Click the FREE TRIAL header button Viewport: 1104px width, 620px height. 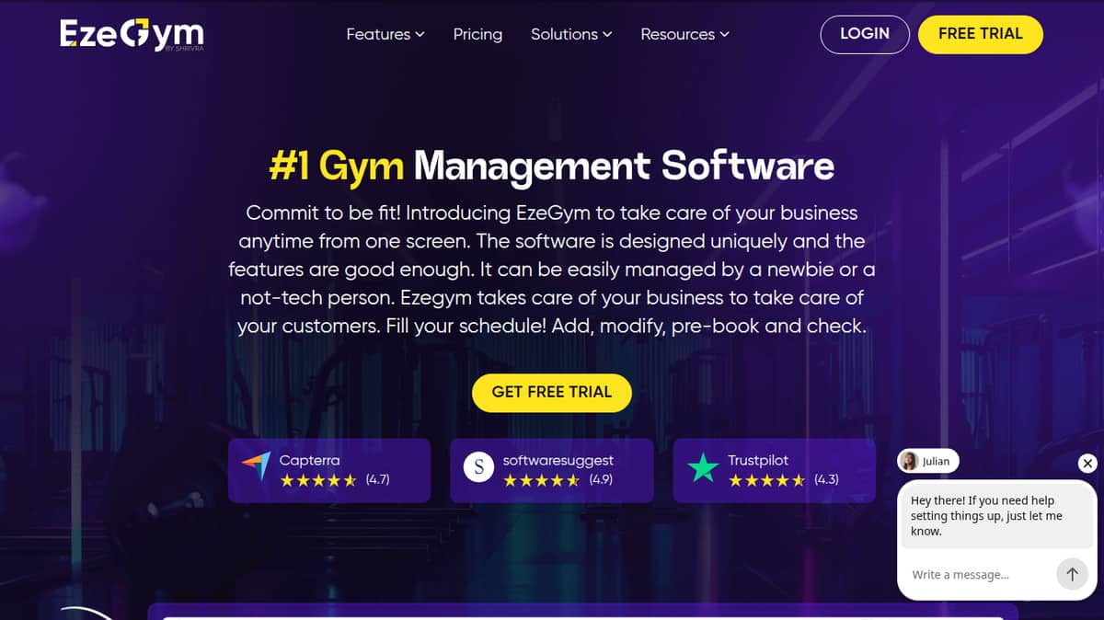coord(981,34)
